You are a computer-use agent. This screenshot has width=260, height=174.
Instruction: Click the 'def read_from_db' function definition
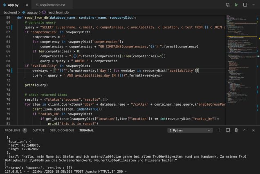click(x=77, y=18)
